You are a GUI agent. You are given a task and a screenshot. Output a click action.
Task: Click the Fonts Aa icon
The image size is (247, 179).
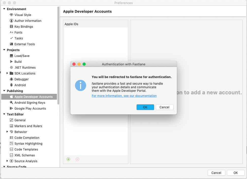(x=11, y=32)
